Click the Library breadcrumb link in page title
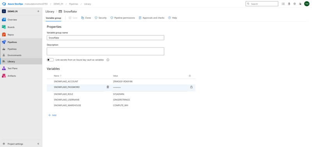Image resolution: width=312 pixels, height=147 pixels. pos(50,12)
